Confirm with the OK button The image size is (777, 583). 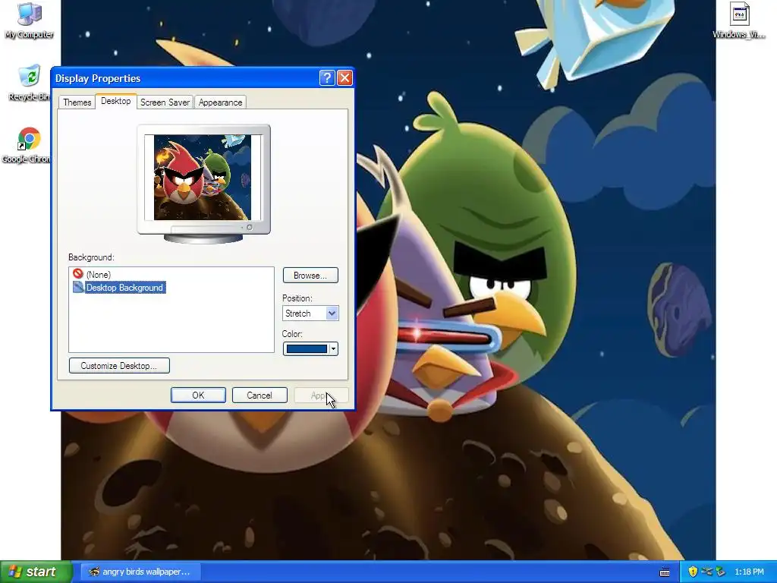(198, 395)
